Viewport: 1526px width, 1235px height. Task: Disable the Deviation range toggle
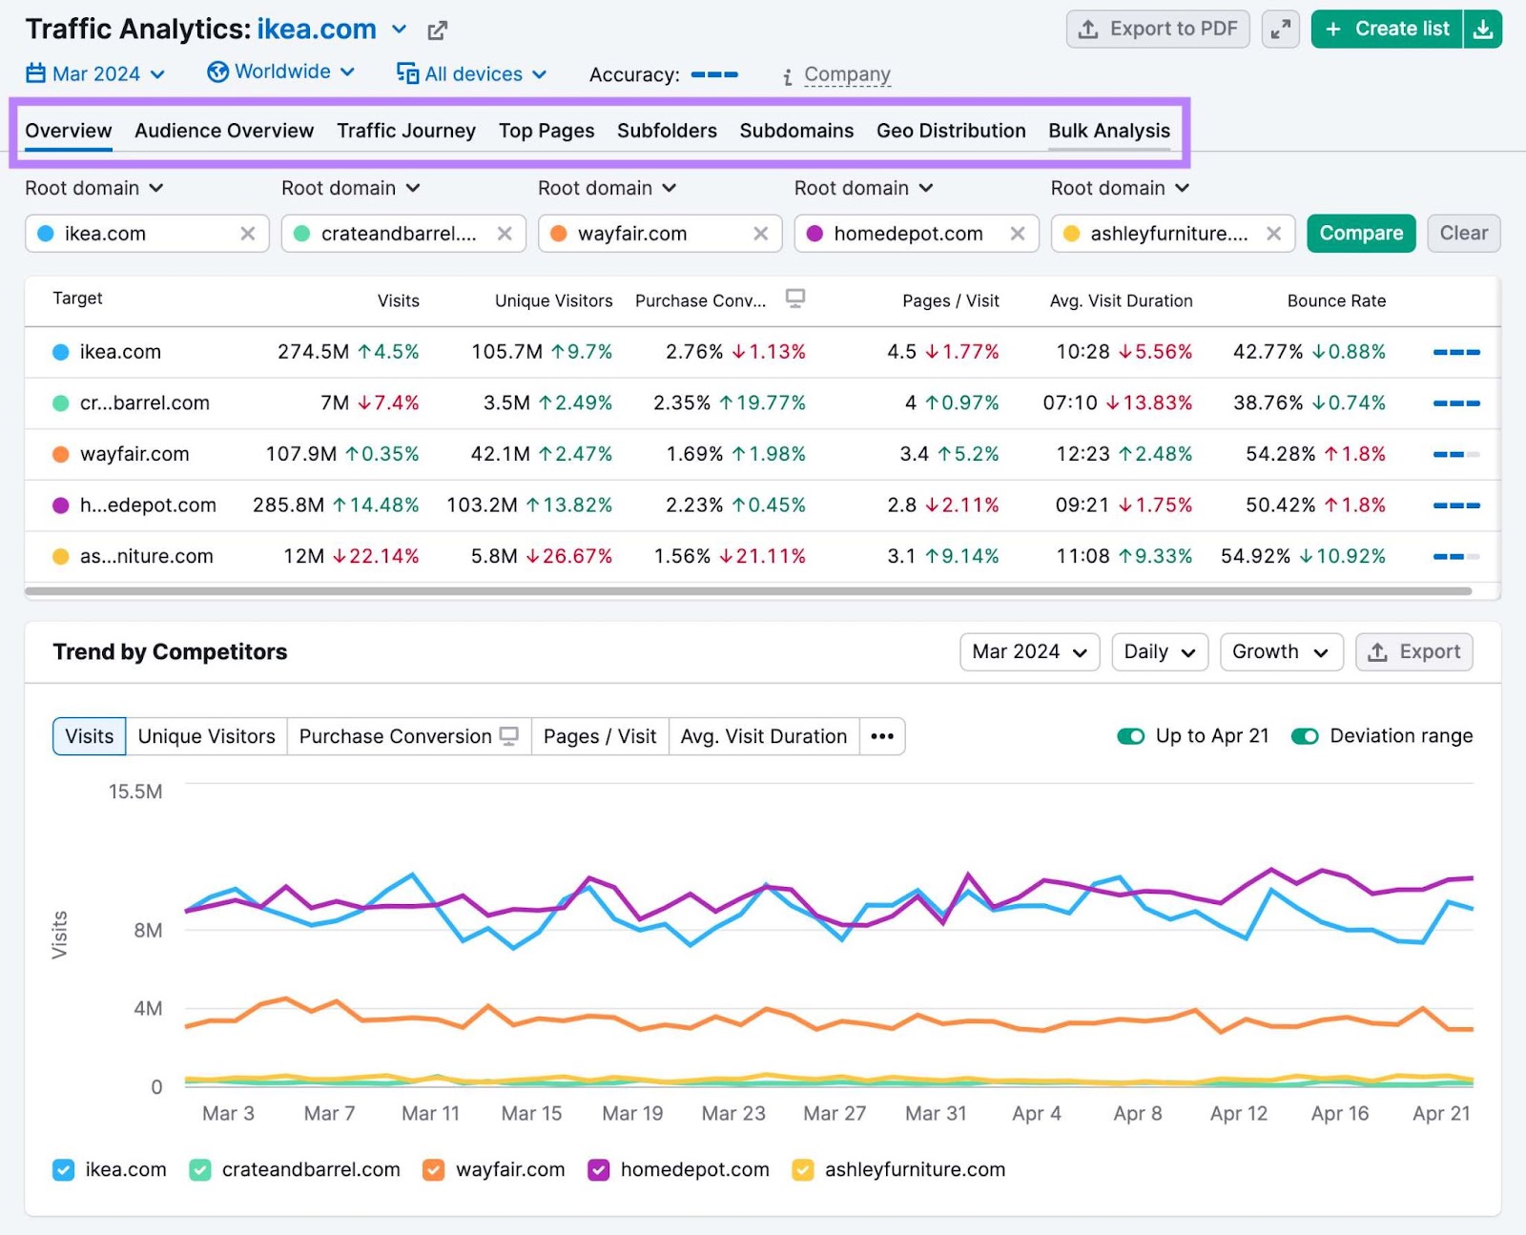pyautogui.click(x=1305, y=736)
